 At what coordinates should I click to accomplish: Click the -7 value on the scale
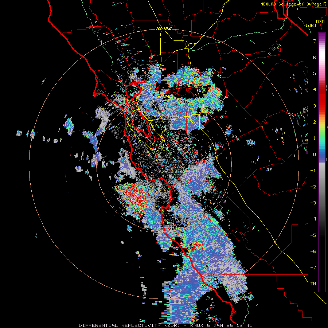313,268
